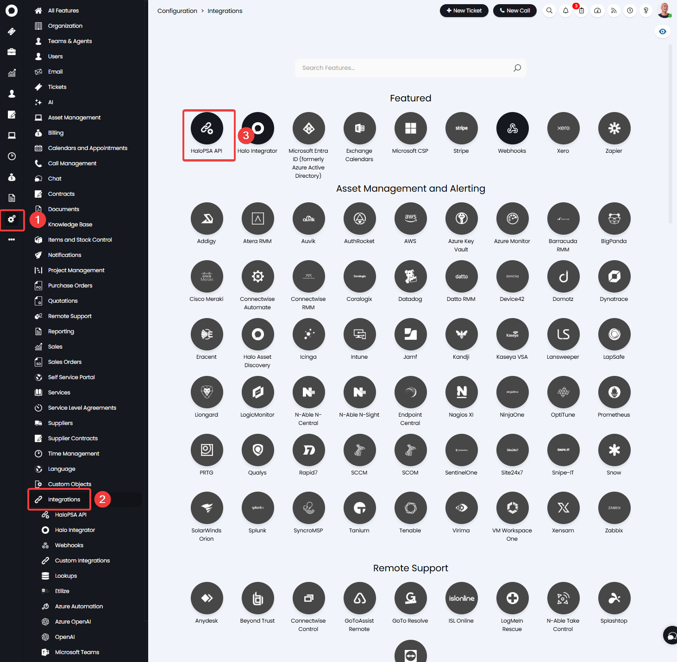The width and height of the screenshot is (677, 662).
Task: Open Microsoft Teams in the sidebar
Action: pyautogui.click(x=77, y=652)
